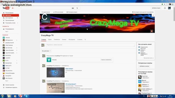Expand Ещё under the playlists section
Screen dimensions: 175x98
7,32
